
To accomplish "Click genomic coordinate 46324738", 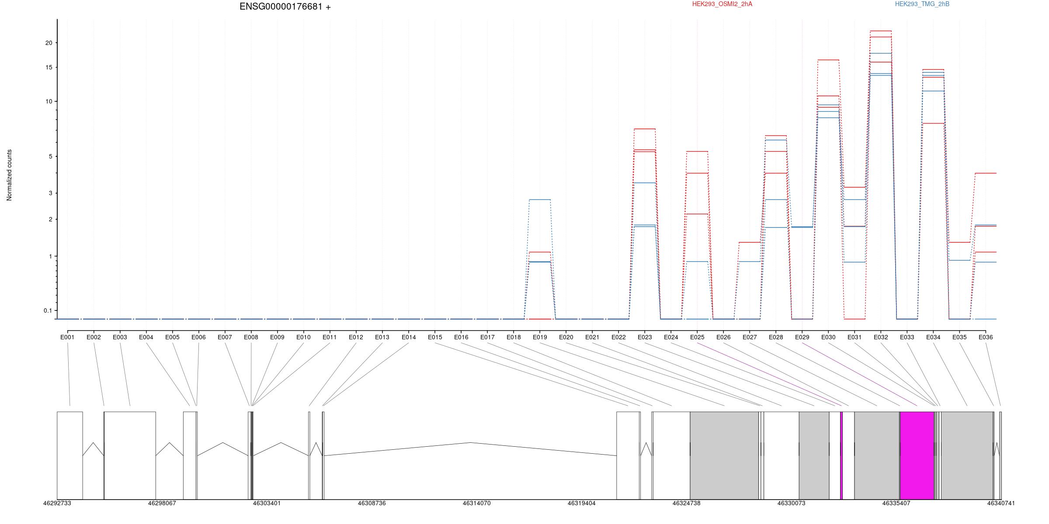I will pyautogui.click(x=686, y=503).
